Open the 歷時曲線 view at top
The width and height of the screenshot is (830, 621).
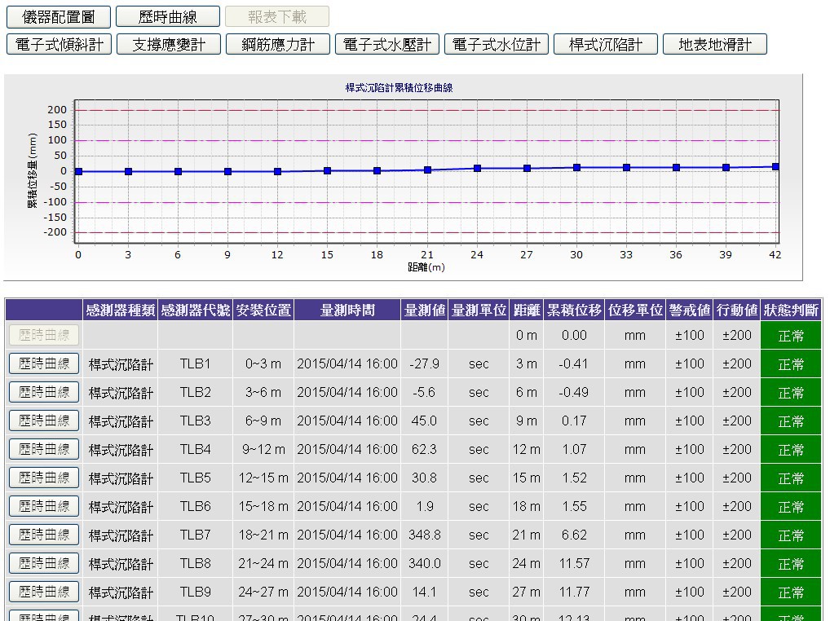[168, 17]
